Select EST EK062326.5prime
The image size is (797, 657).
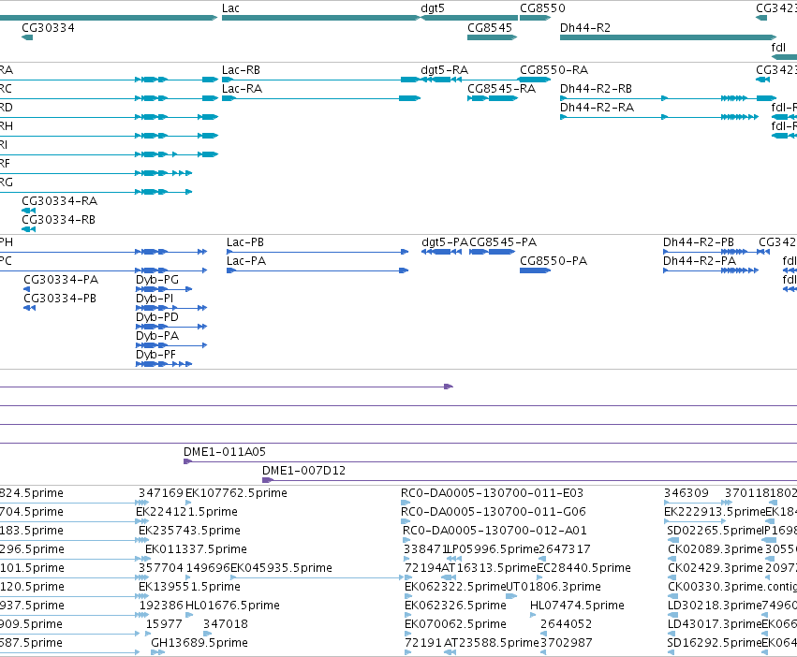455,606
